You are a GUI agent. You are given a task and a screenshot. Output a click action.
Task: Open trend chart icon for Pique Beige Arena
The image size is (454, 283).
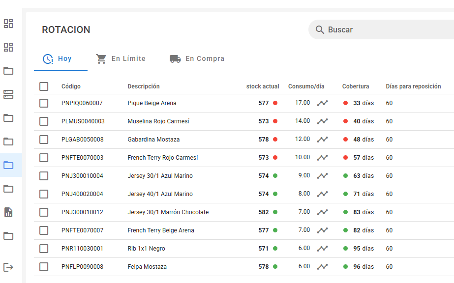coord(322,103)
